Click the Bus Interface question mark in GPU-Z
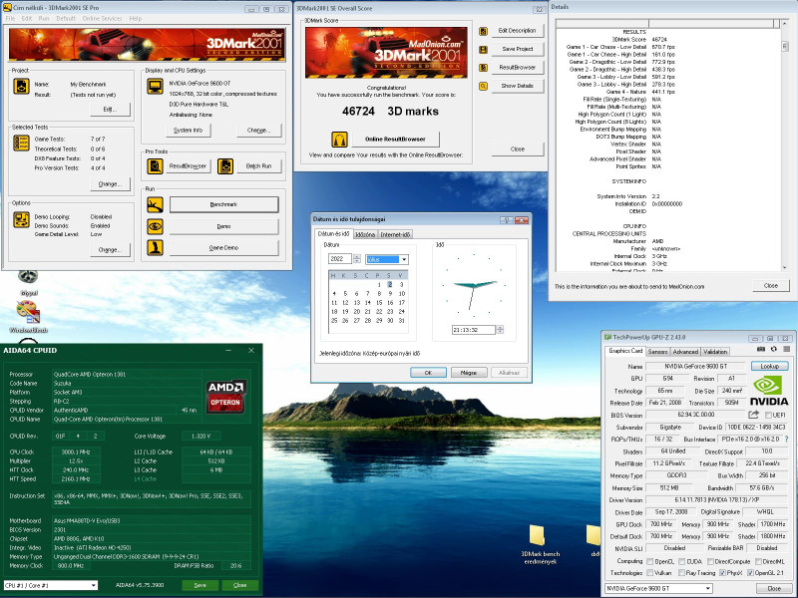798x598 pixels. pos(787,439)
